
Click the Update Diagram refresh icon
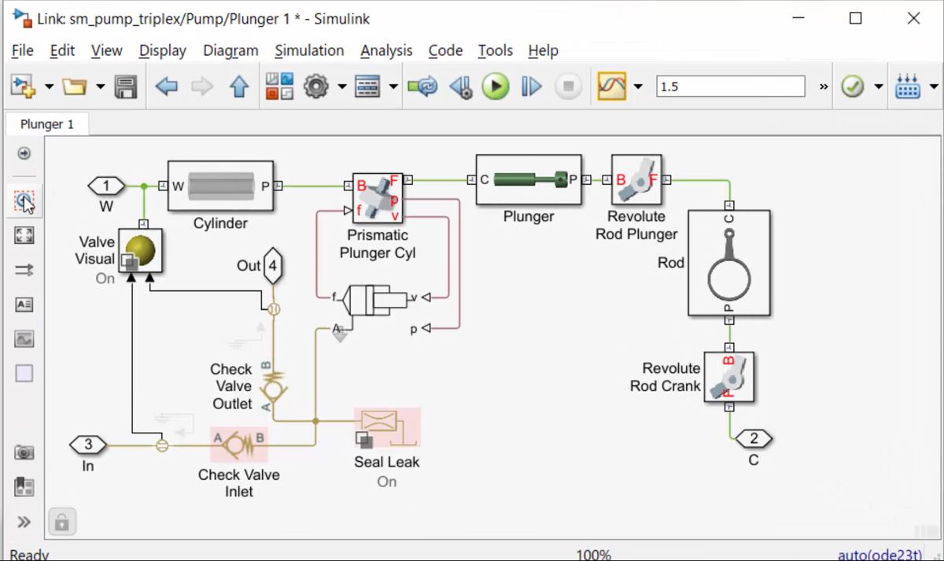point(422,87)
